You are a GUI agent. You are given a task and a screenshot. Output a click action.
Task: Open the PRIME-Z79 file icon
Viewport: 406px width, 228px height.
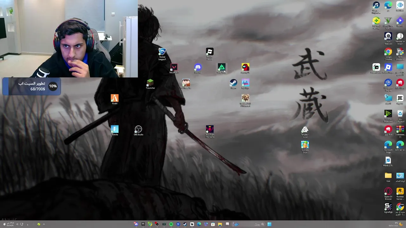[388, 161]
